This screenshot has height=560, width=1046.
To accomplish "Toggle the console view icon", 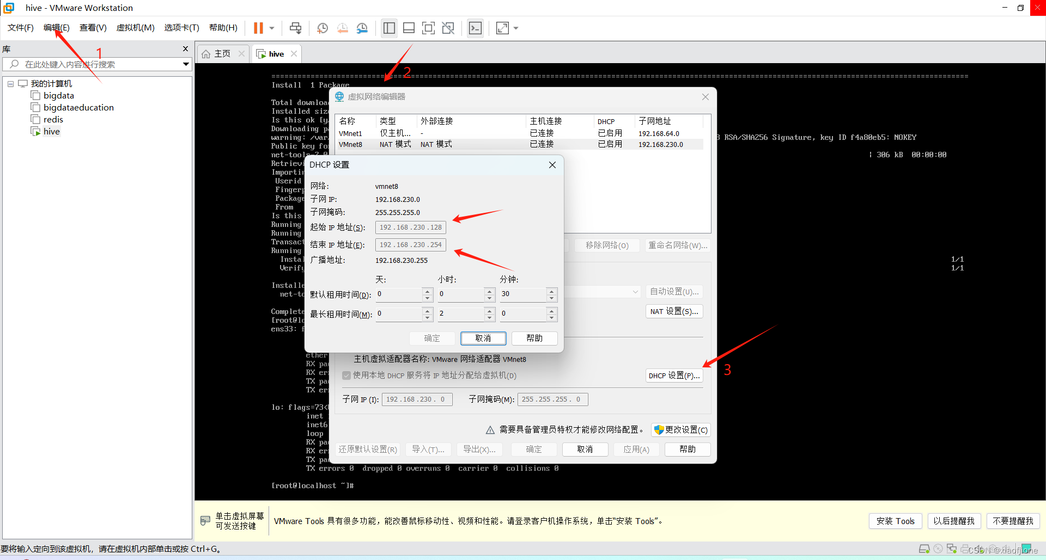I will [475, 28].
